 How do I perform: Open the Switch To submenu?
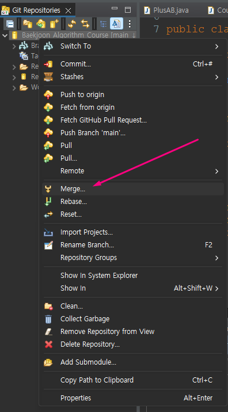pos(133,46)
